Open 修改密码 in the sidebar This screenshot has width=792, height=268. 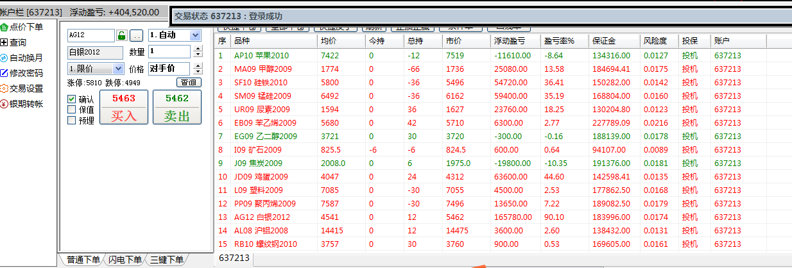[22, 73]
